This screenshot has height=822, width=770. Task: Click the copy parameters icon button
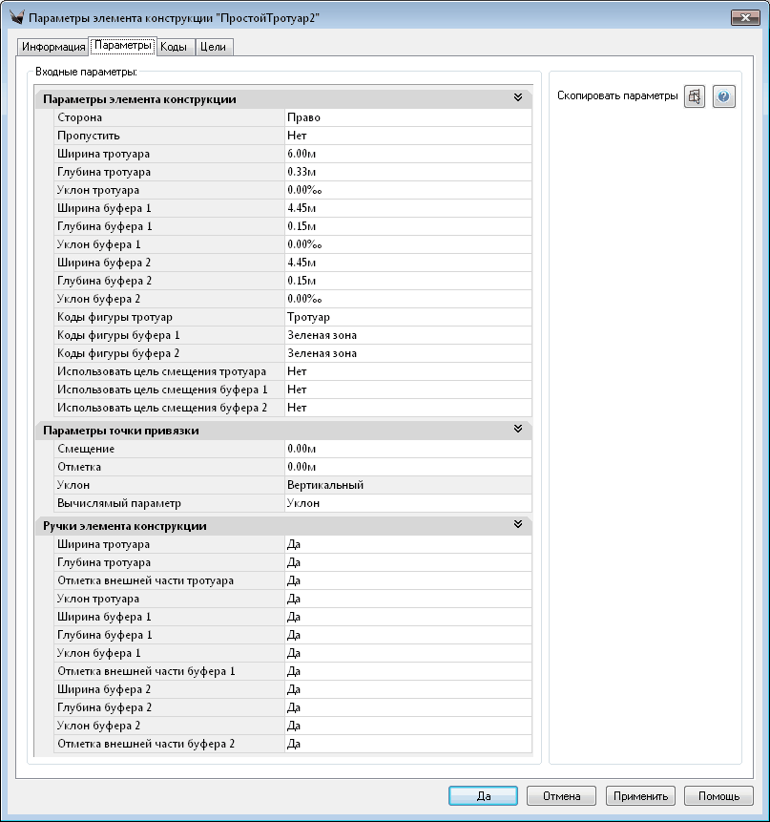(x=695, y=96)
